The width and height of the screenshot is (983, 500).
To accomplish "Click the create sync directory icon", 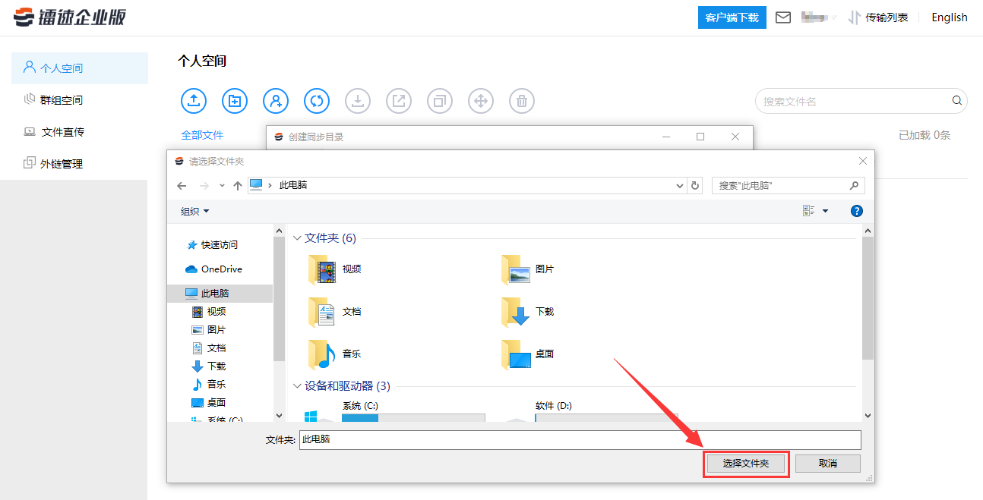I will [316, 100].
